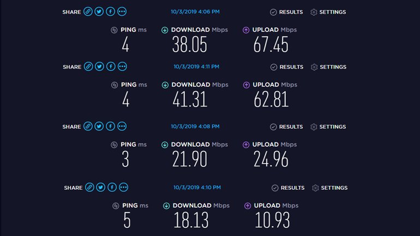This screenshot has width=420, height=236.
Task: Share the 4:06 PM result on Twitter
Action: click(x=99, y=12)
